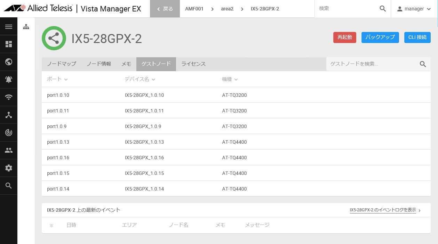Click device name IX5-28GPX_1.0.13
This screenshot has height=244, width=438.
pos(144,142)
